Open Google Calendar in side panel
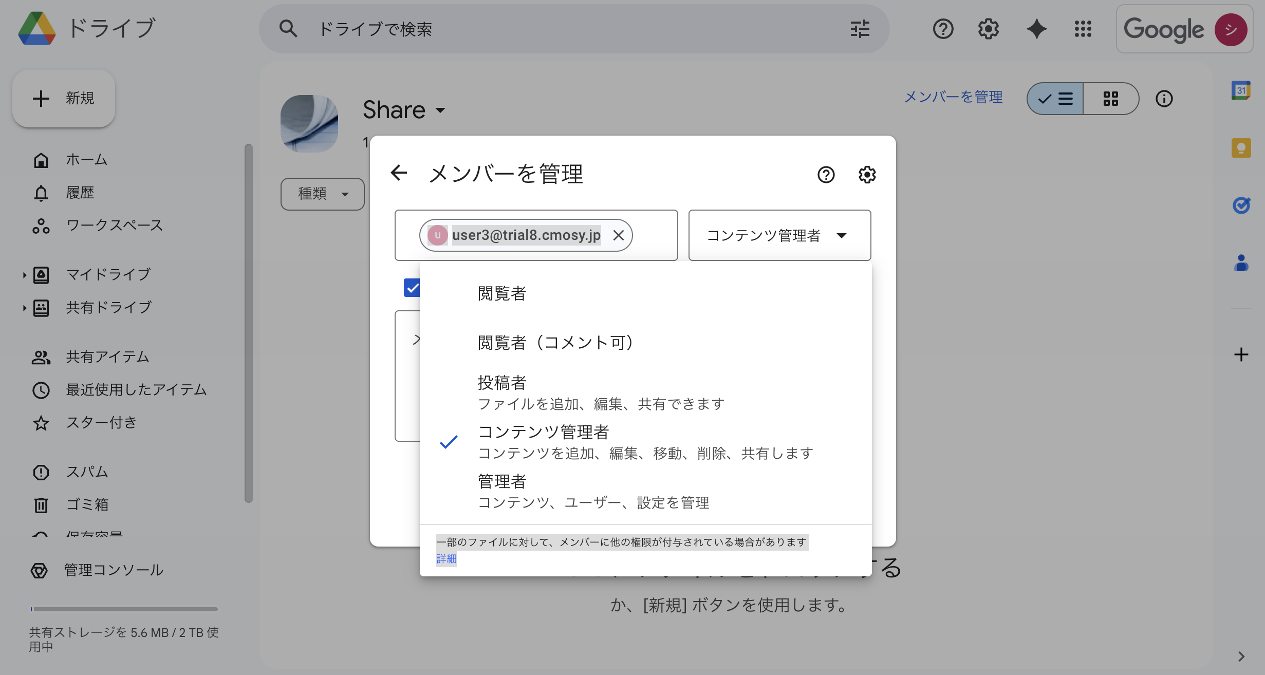The height and width of the screenshot is (675, 1265). 1241,90
